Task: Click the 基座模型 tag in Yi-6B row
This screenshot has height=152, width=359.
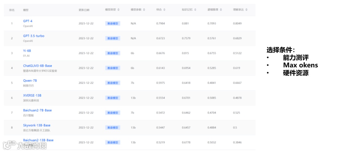Action: coord(113,53)
